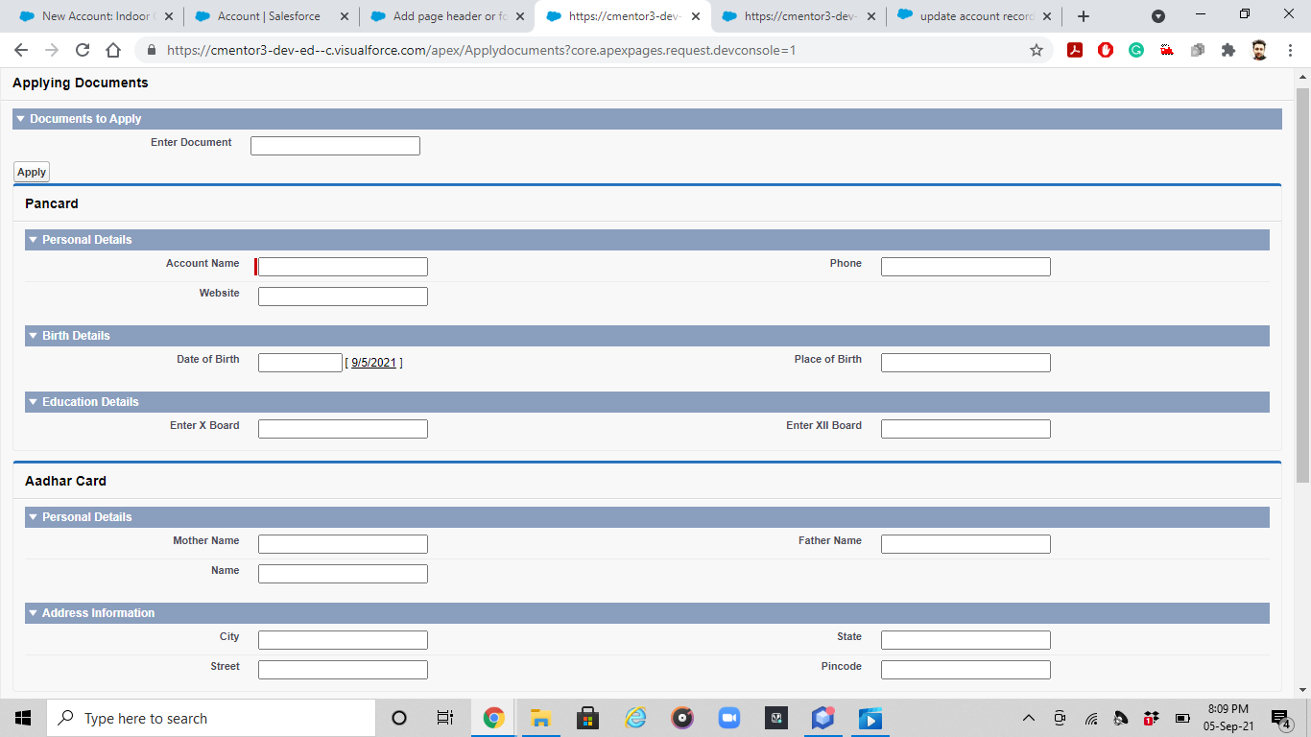Click the browser address bar URL
1311x737 pixels.
(x=481, y=50)
